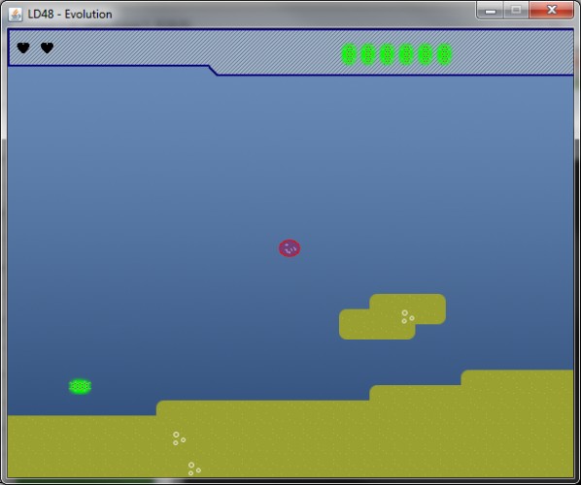
Task: Click the floating sand platform
Action: [x=393, y=316]
